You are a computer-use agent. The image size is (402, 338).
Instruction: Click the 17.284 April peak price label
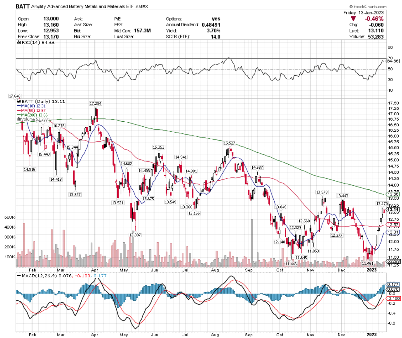coord(96,104)
